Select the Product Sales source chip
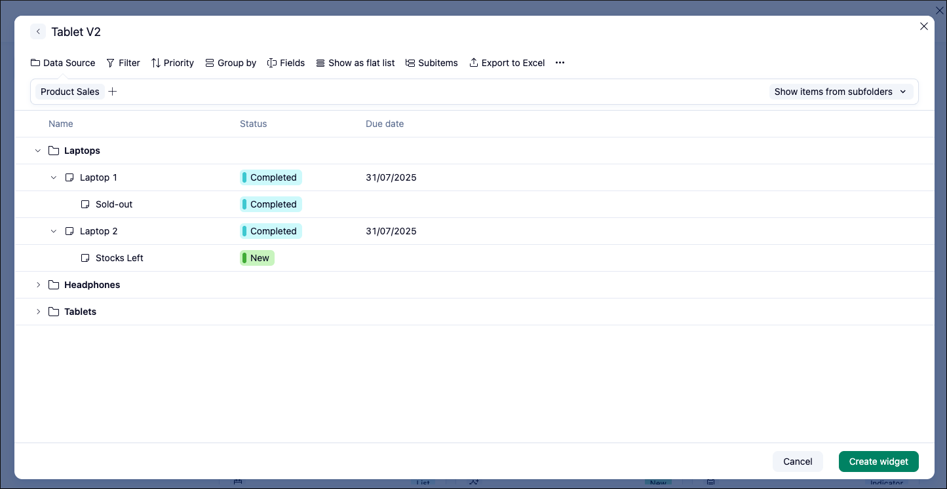This screenshot has height=489, width=947. (70, 92)
